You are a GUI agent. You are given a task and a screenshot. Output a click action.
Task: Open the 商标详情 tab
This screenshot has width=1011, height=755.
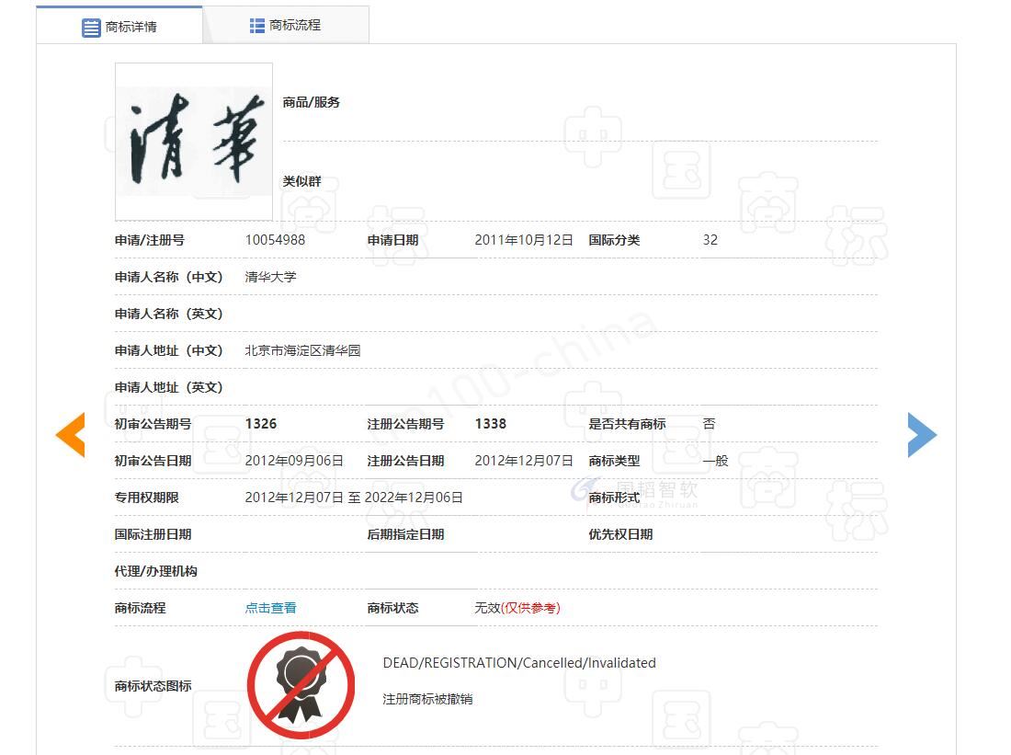(119, 26)
